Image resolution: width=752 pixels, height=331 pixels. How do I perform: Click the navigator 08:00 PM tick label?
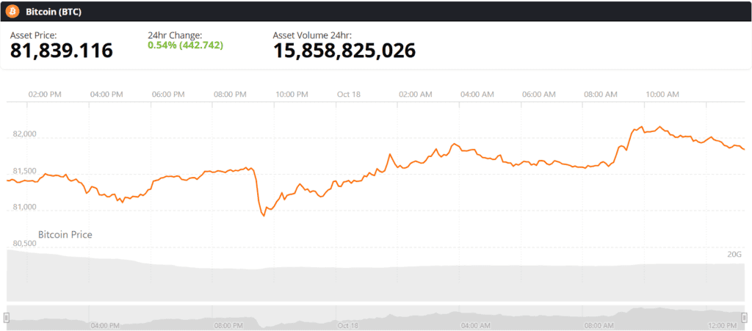pyautogui.click(x=229, y=325)
